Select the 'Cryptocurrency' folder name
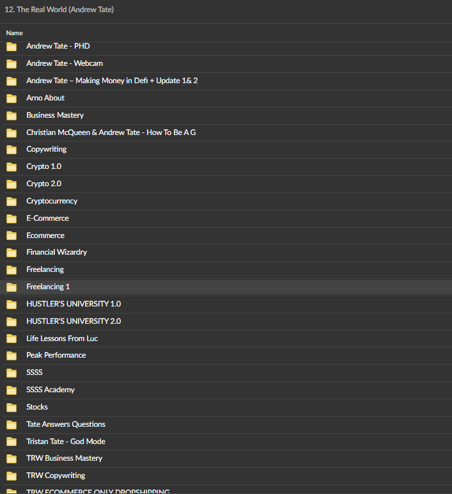 (x=52, y=201)
